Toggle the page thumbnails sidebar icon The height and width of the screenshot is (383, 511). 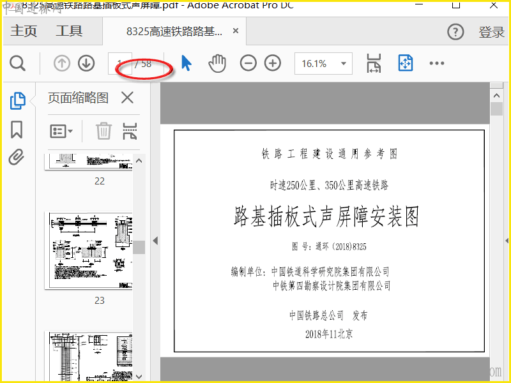click(18, 101)
